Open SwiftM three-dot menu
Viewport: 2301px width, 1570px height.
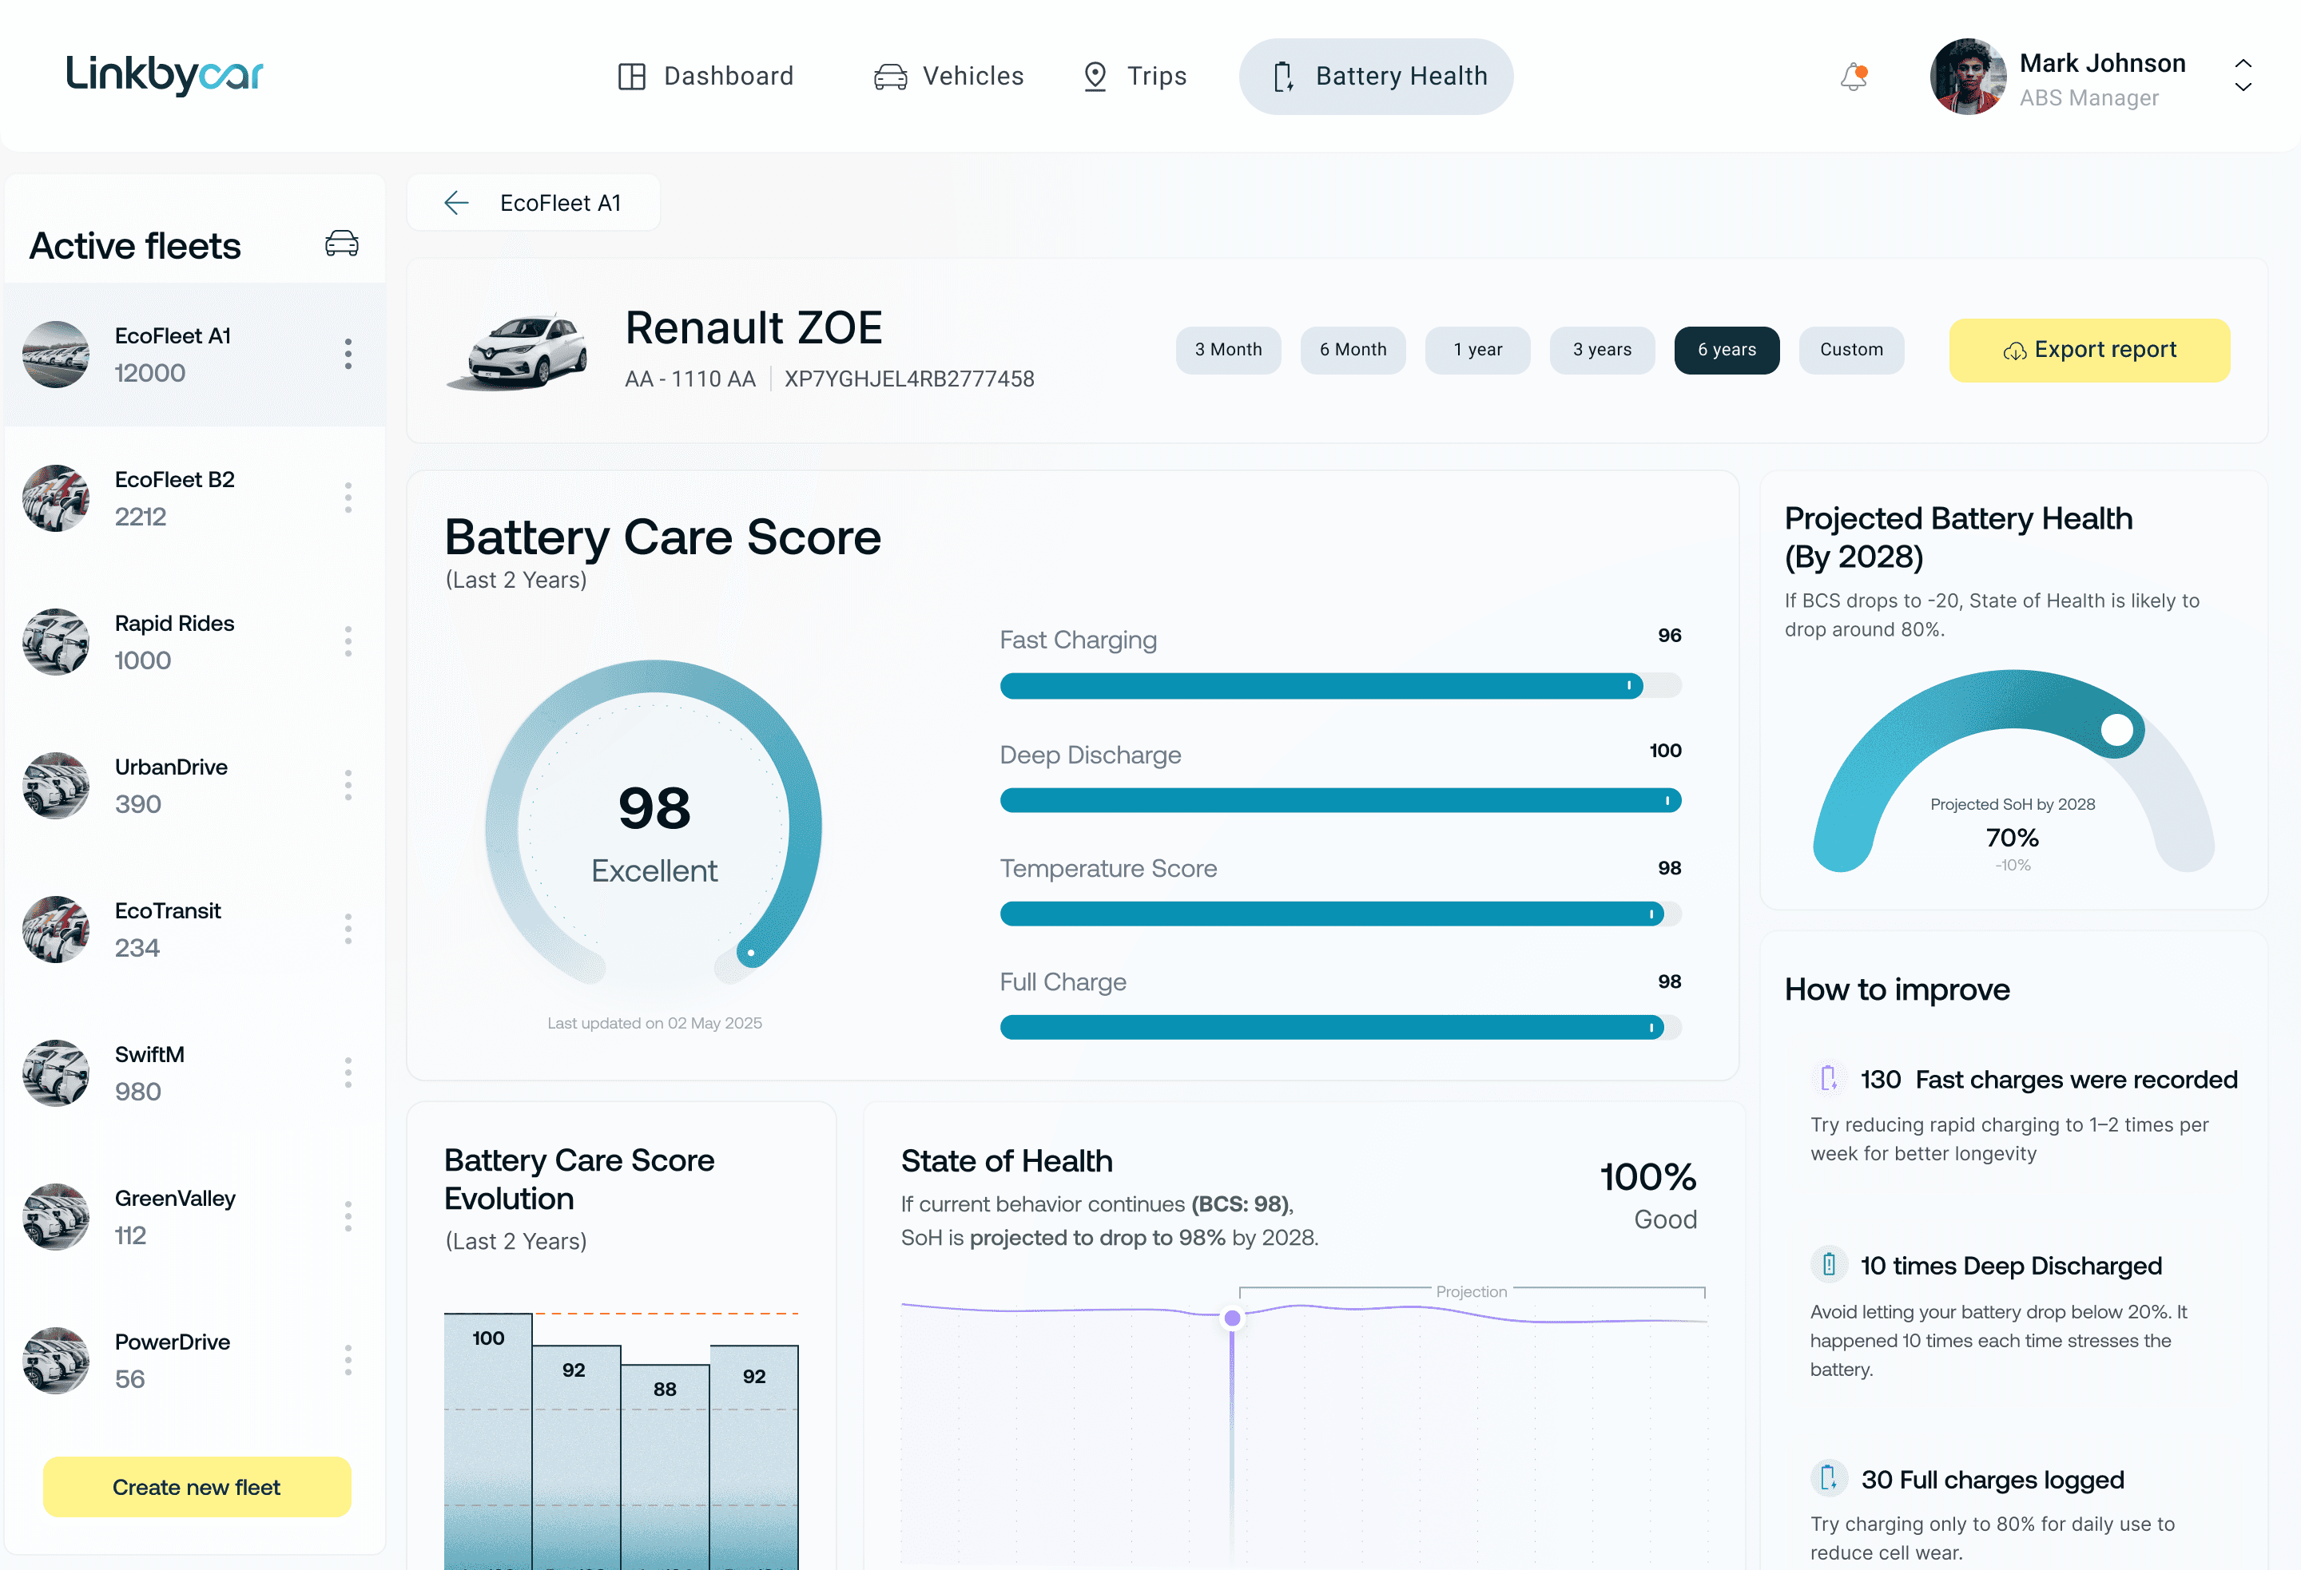pyautogui.click(x=348, y=1073)
